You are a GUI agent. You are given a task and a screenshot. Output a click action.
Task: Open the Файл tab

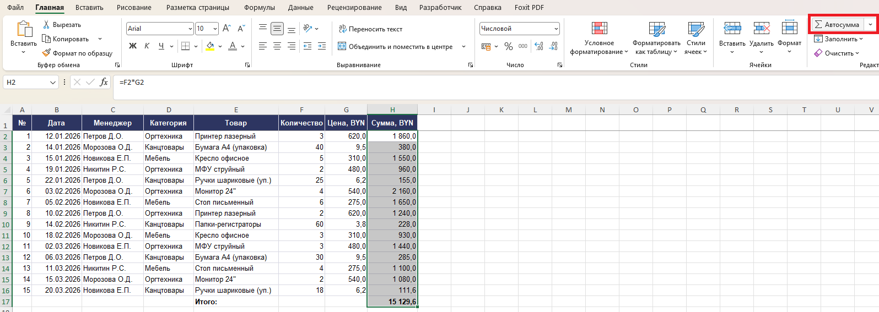[15, 7]
